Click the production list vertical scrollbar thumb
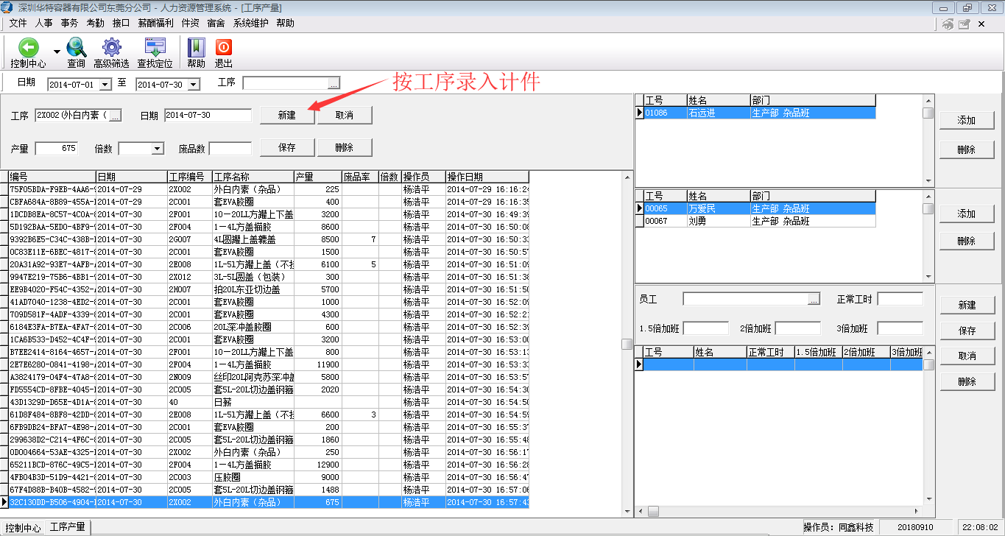The image size is (1005, 536). [x=627, y=344]
